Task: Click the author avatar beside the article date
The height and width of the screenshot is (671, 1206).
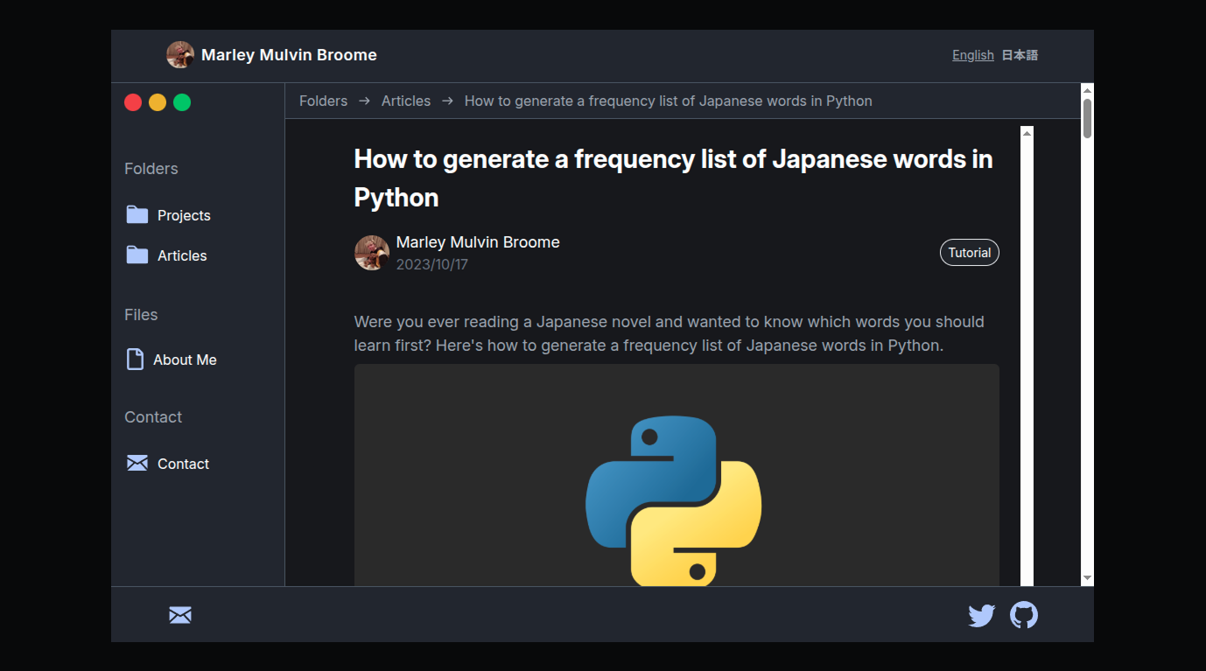Action: pyautogui.click(x=372, y=253)
